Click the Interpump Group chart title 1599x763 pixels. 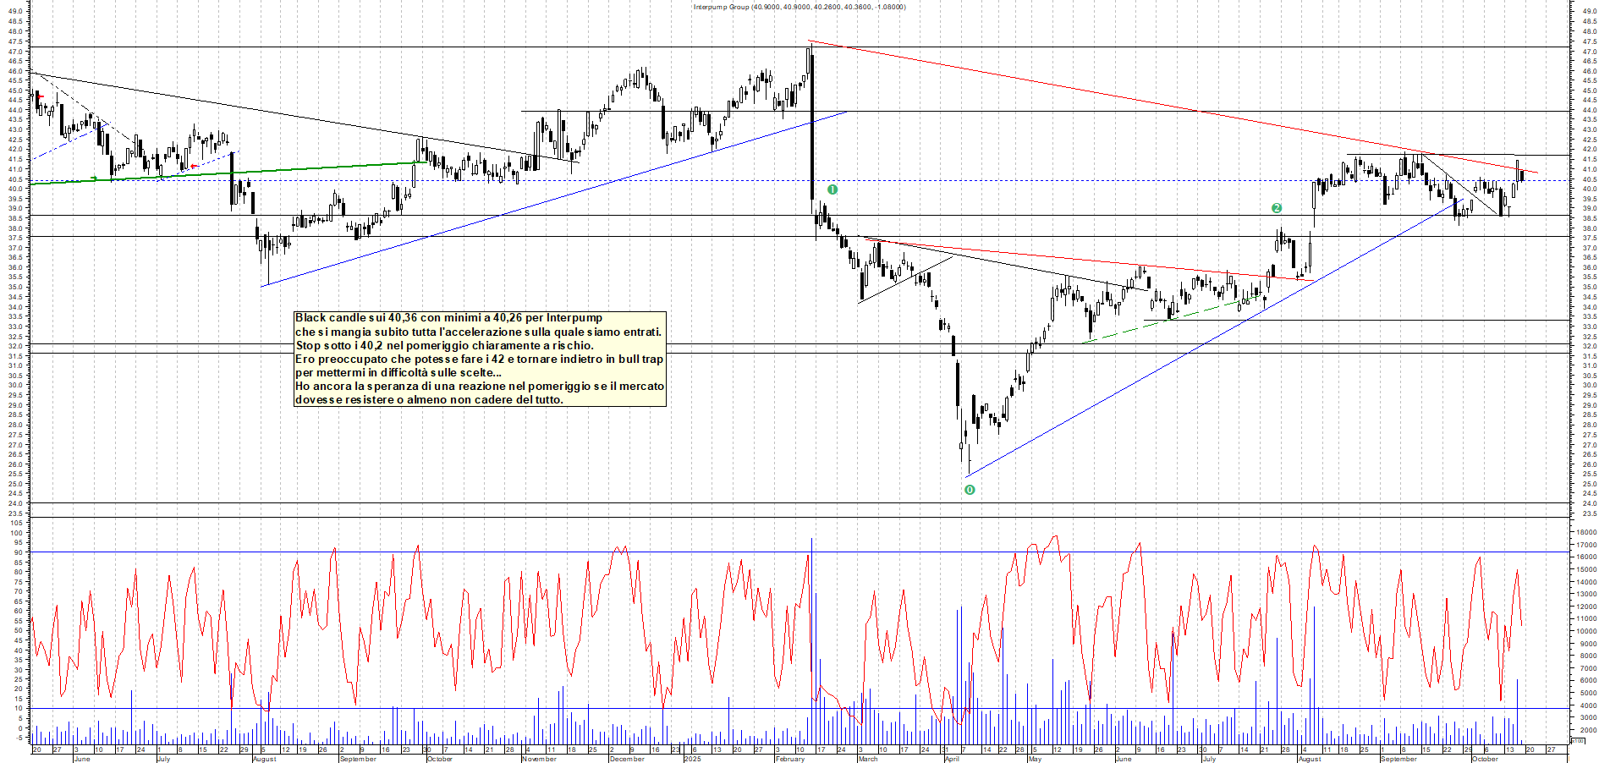799,7
